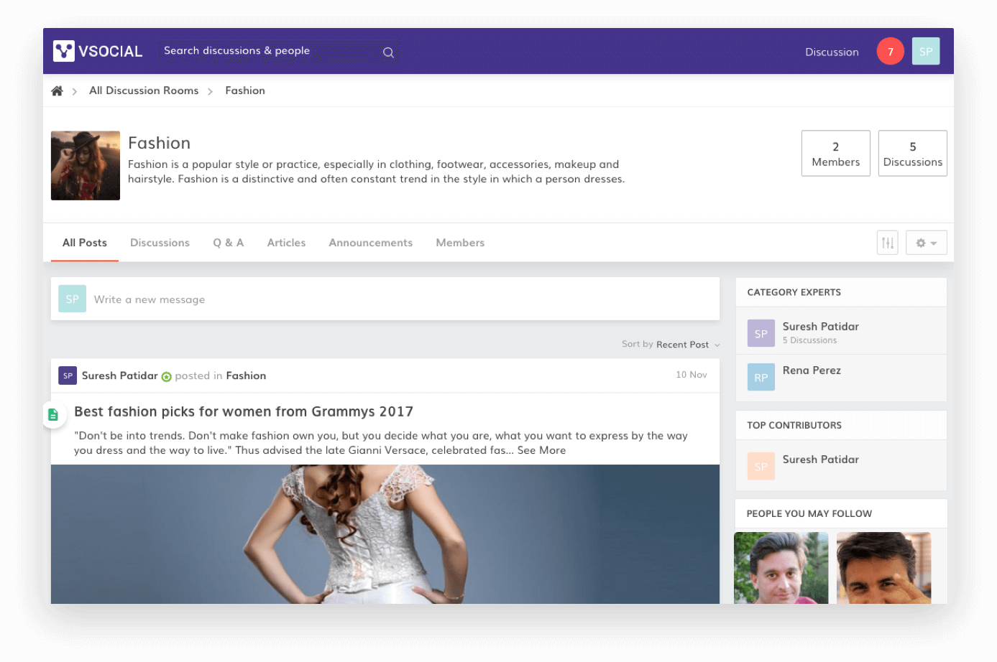
Task: Open the SP user avatar in the header
Action: coord(926,51)
